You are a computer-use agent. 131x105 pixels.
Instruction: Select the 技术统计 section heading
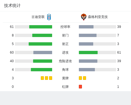12,6
